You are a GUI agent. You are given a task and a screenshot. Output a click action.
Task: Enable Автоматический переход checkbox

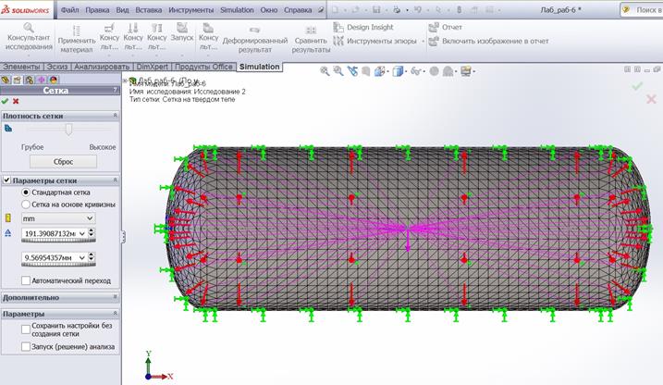pyautogui.click(x=26, y=280)
